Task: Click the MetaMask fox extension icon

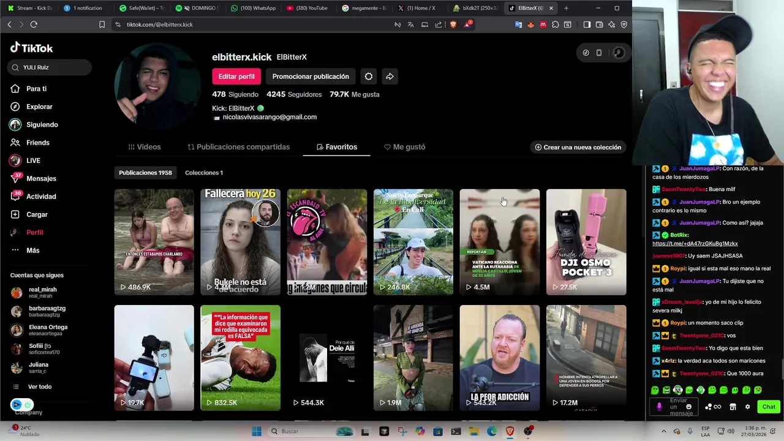Action: 531,24
